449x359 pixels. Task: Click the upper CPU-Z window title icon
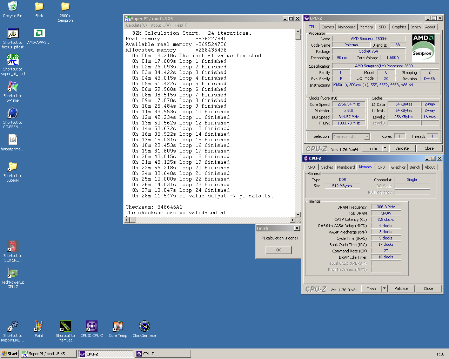tap(307, 18)
